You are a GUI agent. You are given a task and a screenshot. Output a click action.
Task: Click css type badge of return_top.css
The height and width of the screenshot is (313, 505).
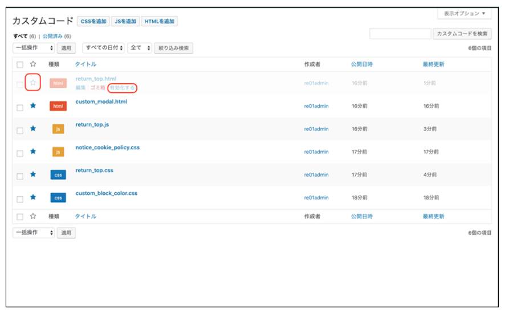pos(58,175)
